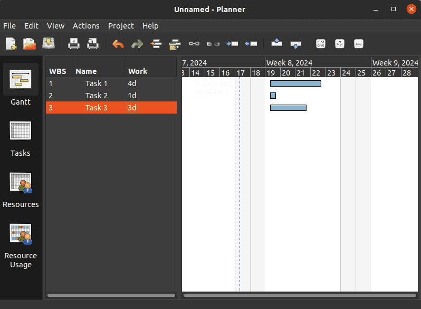421x309 pixels.
Task: Print the Gantt chart
Action: (73, 43)
